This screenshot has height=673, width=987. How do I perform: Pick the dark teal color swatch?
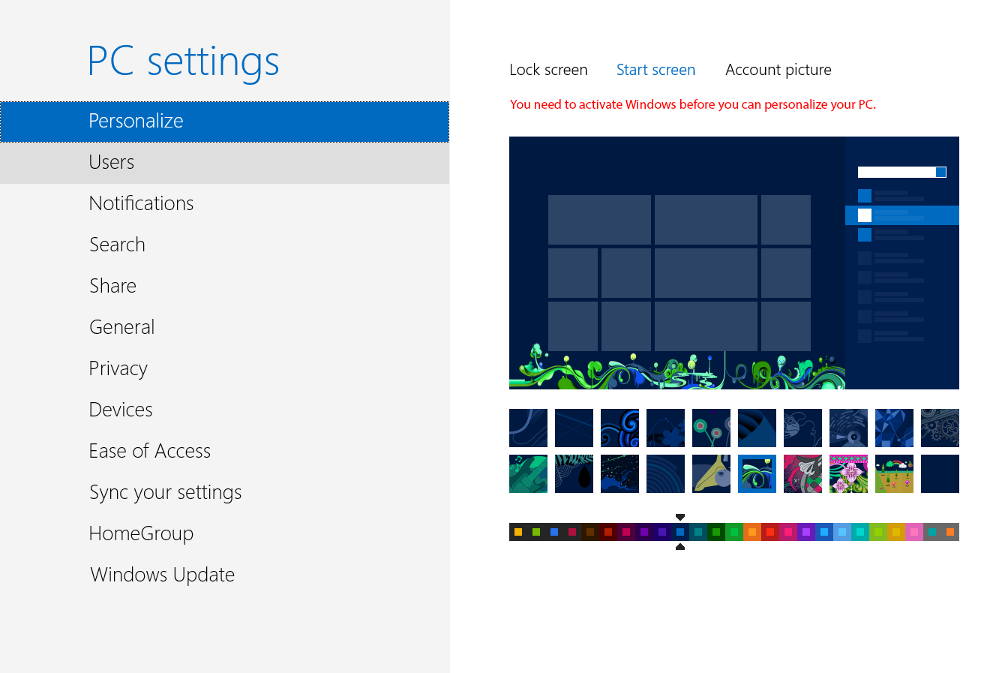click(698, 532)
